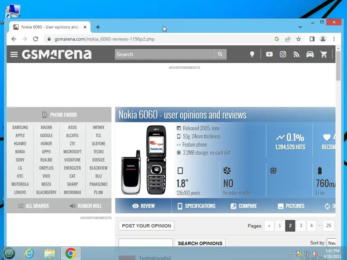
Task: View site info via padlock icon
Action: tap(49, 39)
